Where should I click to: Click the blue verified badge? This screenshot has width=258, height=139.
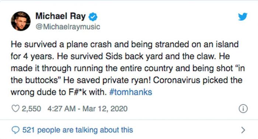93,17
